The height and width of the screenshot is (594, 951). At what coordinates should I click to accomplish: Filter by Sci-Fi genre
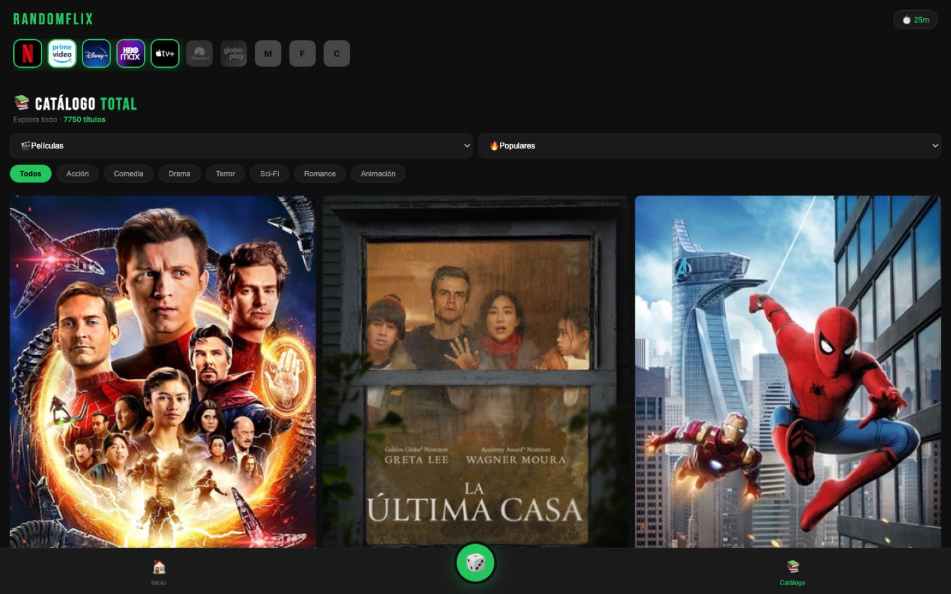click(270, 173)
